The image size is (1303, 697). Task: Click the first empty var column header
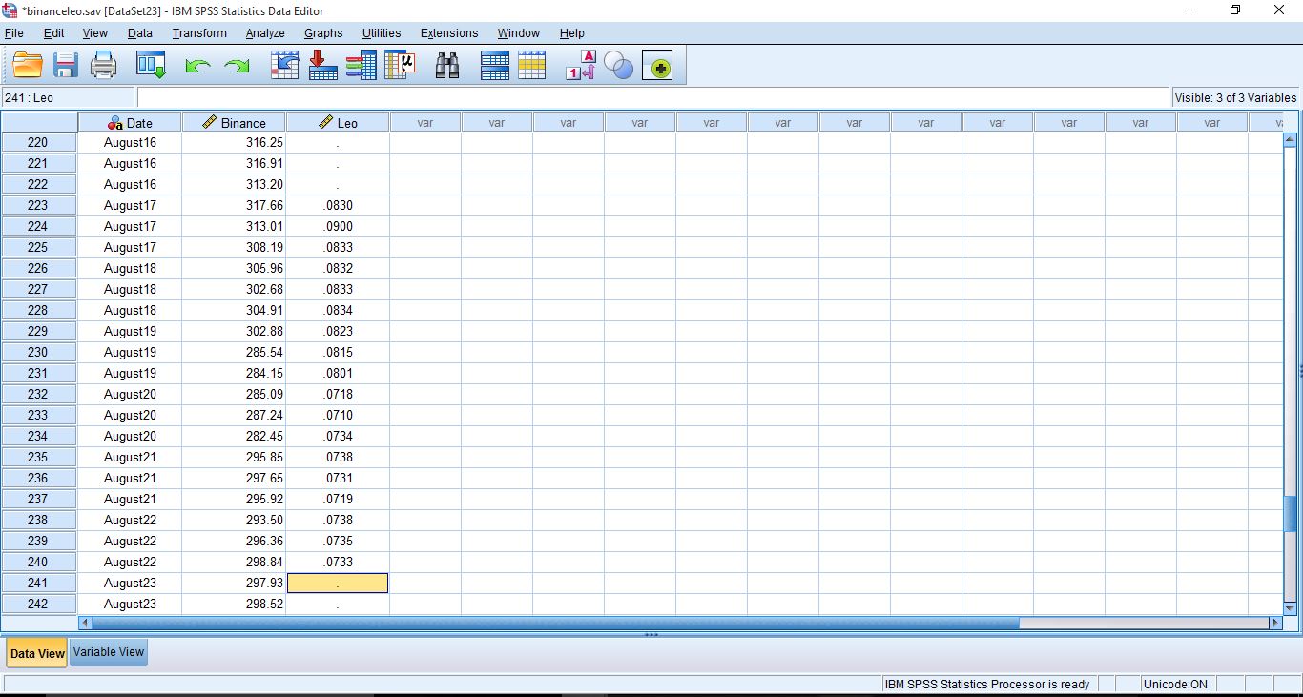(425, 122)
